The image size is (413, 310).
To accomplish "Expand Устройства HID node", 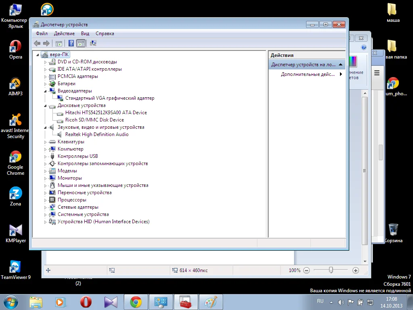I will [x=45, y=222].
